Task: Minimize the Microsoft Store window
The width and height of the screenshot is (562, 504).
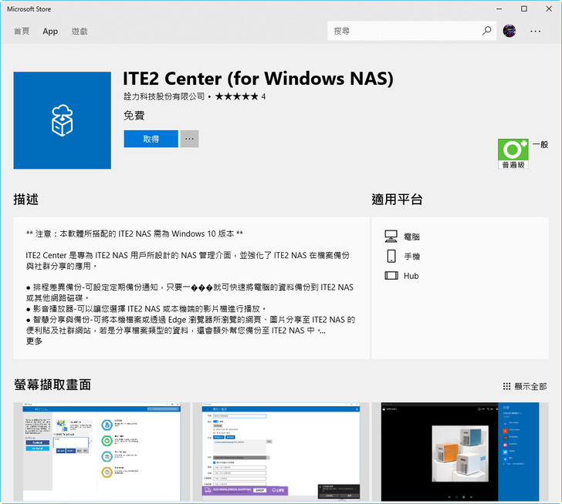Action: 499,8
